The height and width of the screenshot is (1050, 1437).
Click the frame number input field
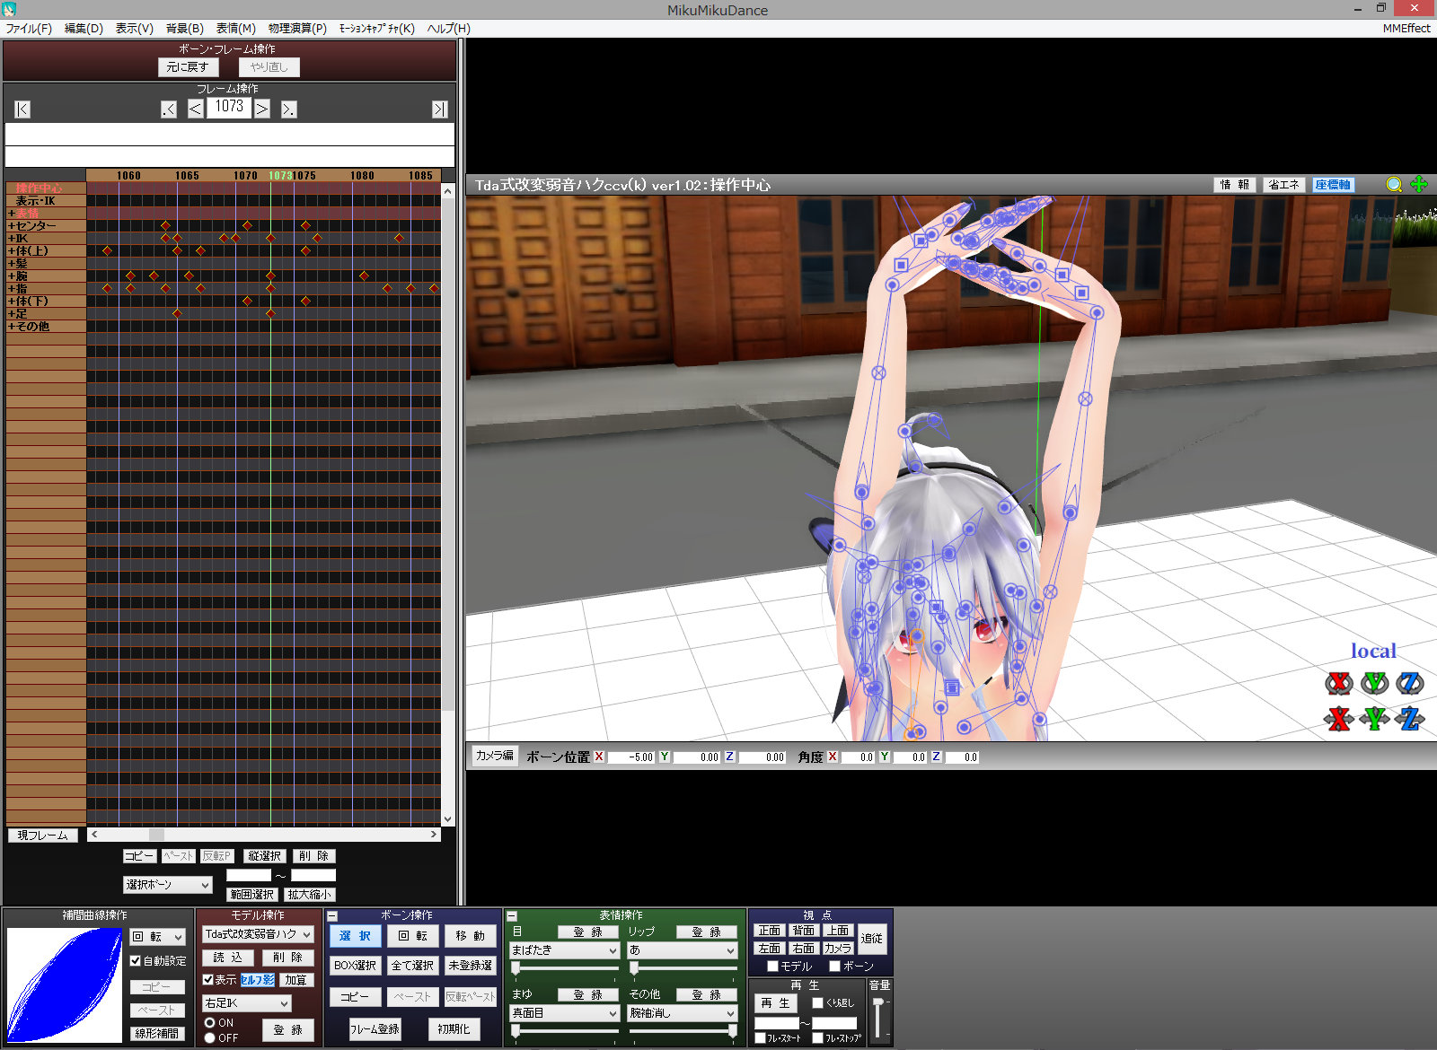pos(229,107)
